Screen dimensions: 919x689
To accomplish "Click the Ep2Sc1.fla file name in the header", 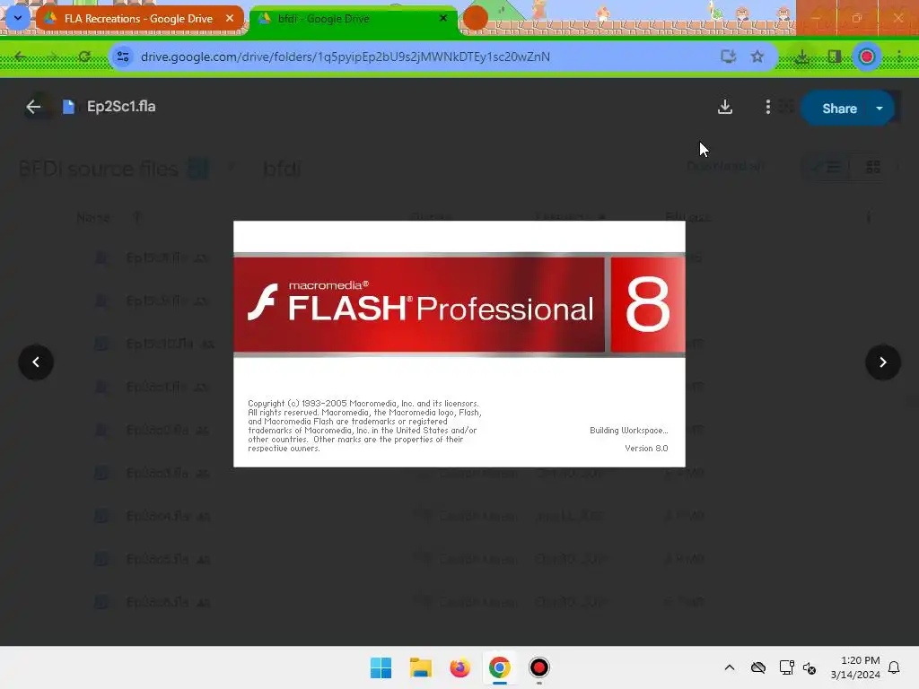I will click(121, 107).
